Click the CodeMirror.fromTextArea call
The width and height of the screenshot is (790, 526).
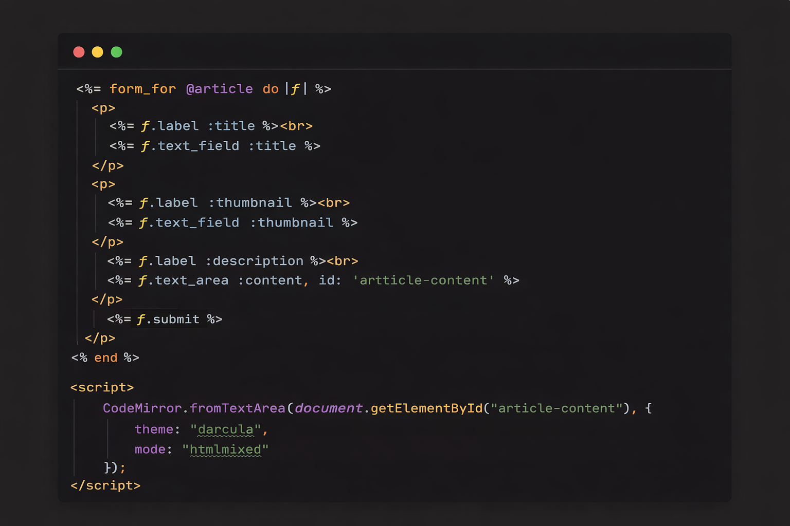[x=194, y=408]
